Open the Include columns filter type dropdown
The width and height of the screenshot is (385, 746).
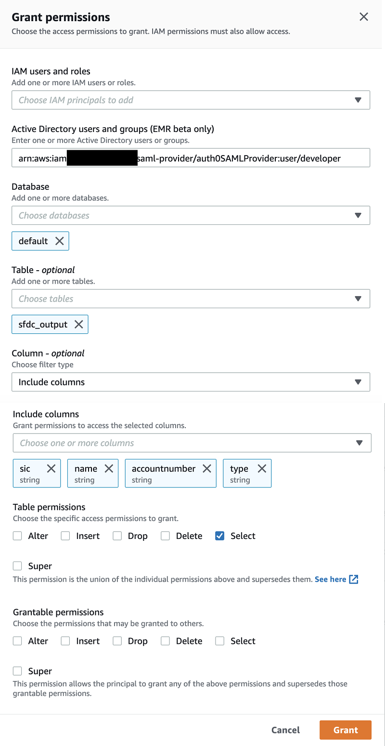coord(191,382)
